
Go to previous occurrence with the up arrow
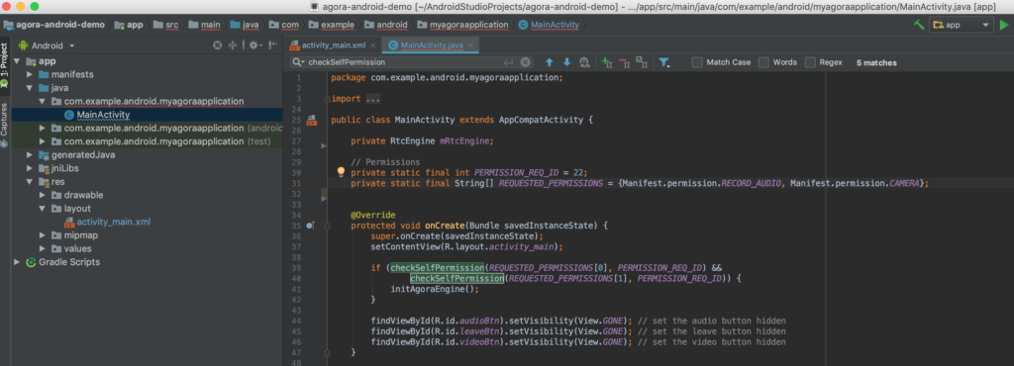(549, 62)
